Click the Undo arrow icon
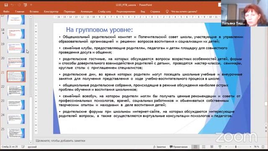 point(12,5)
